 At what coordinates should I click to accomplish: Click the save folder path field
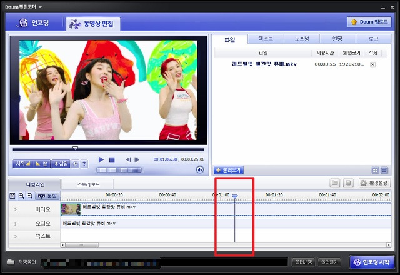[x=164, y=262]
